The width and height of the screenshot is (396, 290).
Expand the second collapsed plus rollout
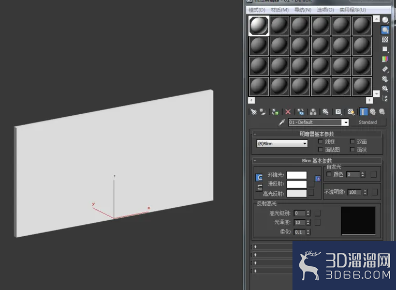tap(255, 255)
